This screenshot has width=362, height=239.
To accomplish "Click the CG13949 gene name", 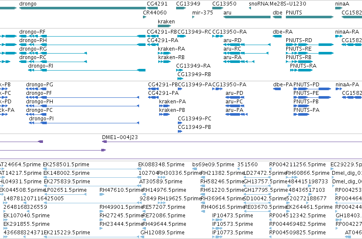I will (x=188, y=4).
